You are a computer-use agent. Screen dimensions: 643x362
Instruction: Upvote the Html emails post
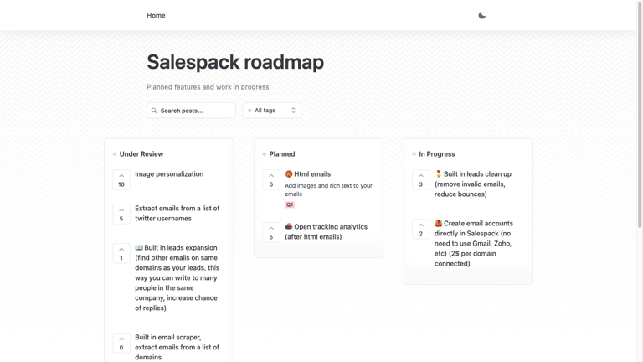point(271,180)
